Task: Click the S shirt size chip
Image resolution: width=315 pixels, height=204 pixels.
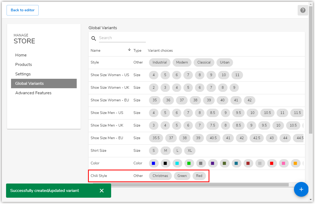Action: [154, 151]
